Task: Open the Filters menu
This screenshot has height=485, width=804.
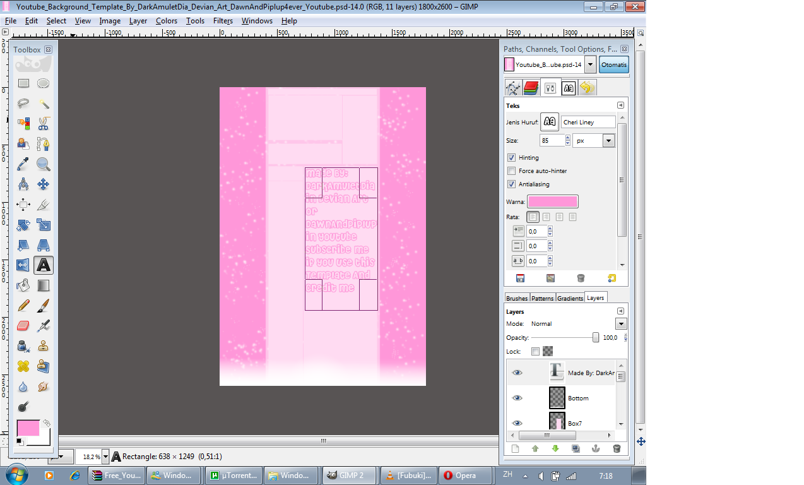Action: pyautogui.click(x=223, y=21)
